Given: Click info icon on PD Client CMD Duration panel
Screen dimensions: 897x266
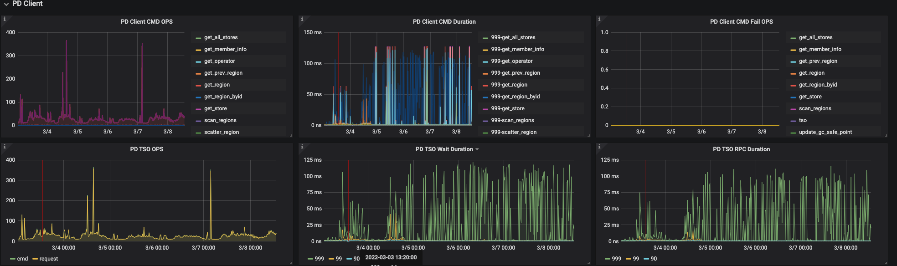Looking at the screenshot, I should [302, 19].
